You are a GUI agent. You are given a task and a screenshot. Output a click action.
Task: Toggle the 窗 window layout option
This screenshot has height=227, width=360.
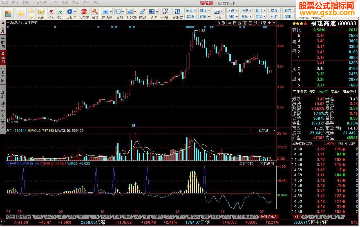[245, 23]
